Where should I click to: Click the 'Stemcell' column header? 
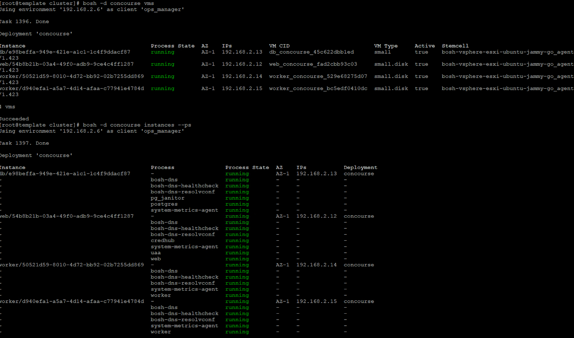455,46
